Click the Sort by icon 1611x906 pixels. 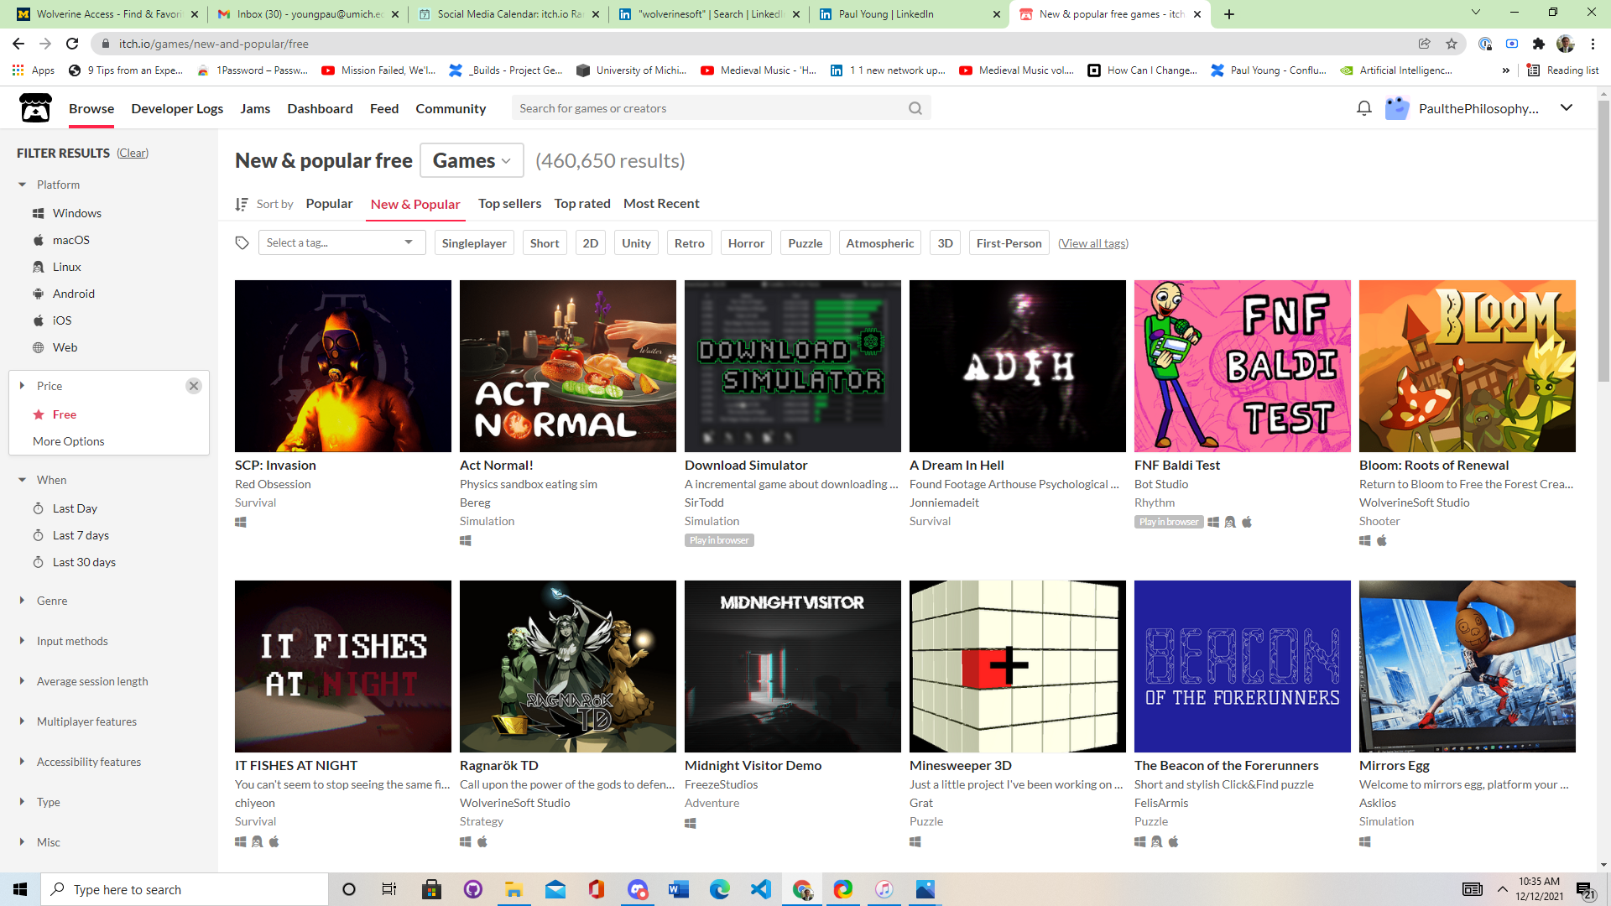coord(242,204)
